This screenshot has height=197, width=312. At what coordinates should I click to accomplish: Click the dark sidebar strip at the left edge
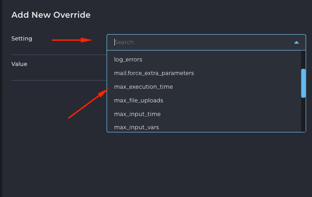(1, 98)
